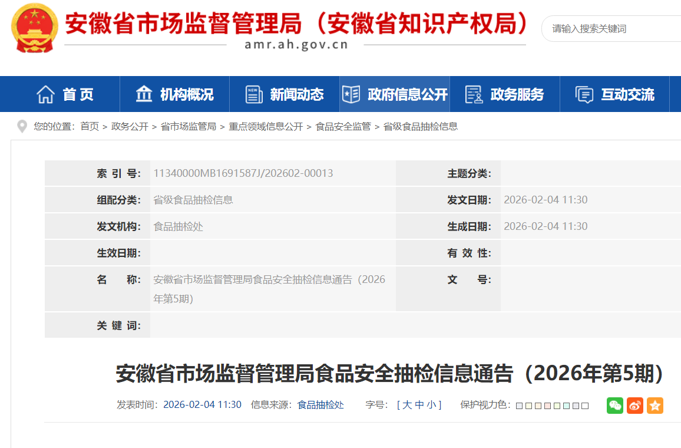The width and height of the screenshot is (681, 448).
Task: Select the 政务服务 navigation tab
Action: 505,94
